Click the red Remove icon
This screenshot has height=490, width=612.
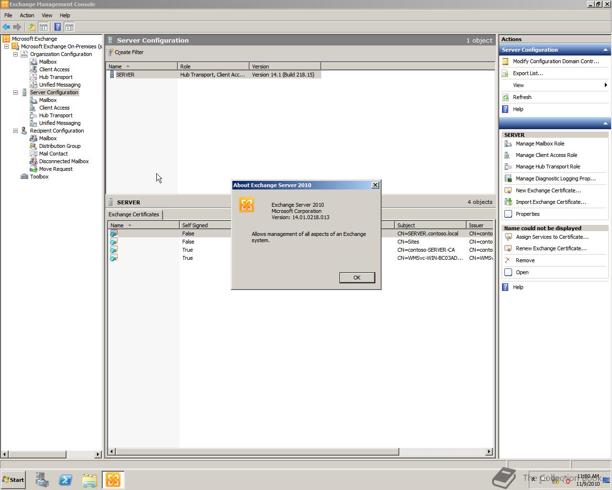pyautogui.click(x=508, y=260)
